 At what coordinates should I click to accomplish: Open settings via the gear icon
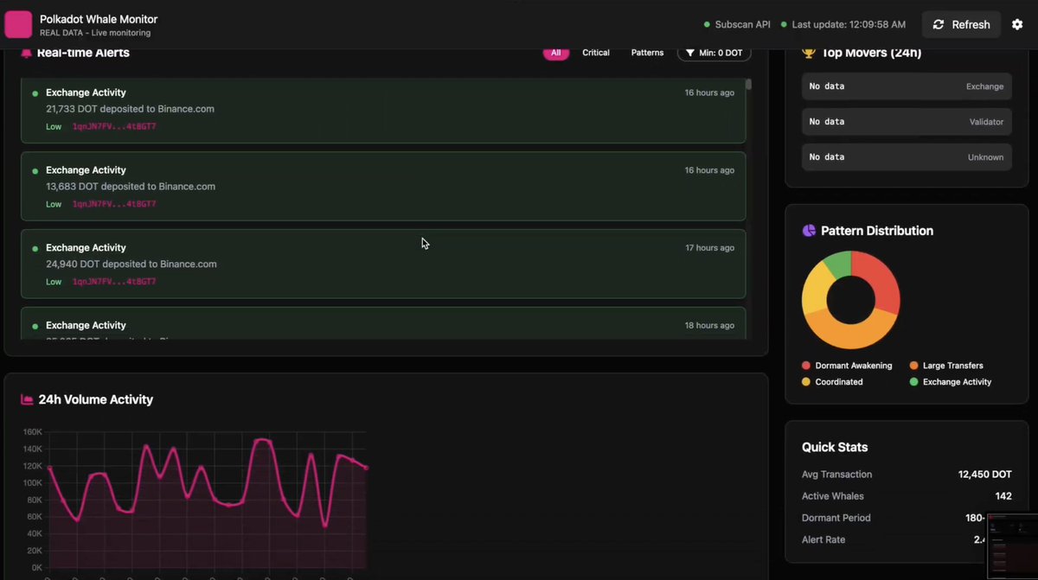tap(1017, 24)
